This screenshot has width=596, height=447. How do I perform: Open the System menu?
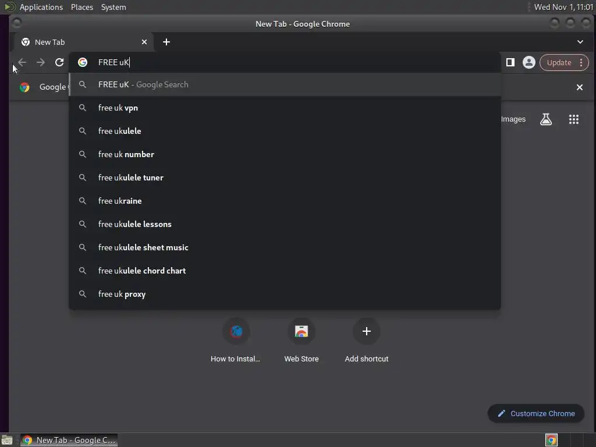113,7
